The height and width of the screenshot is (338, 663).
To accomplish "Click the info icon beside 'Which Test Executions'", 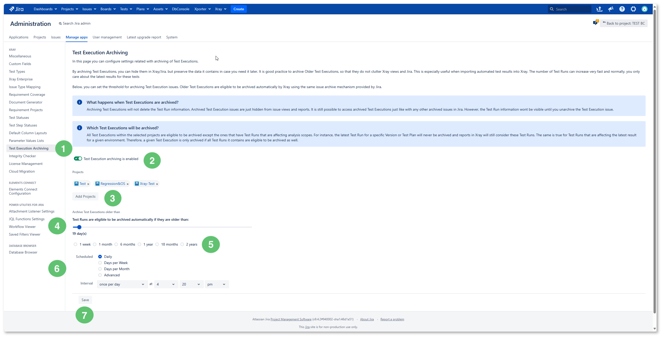I will tap(80, 128).
